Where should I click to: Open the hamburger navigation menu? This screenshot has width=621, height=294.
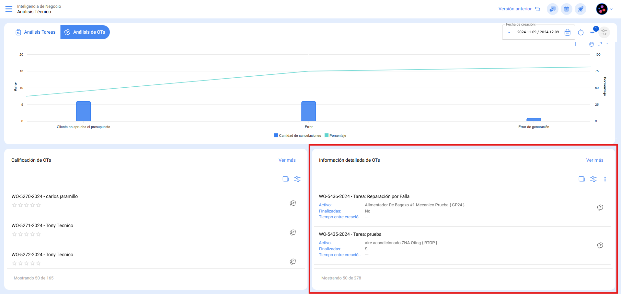[9, 9]
